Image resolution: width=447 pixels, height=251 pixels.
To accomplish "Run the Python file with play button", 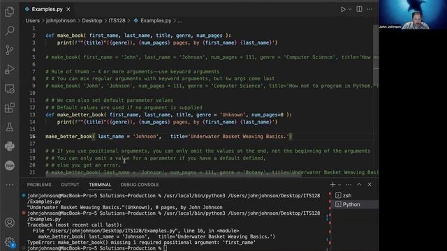I will coord(343,9).
